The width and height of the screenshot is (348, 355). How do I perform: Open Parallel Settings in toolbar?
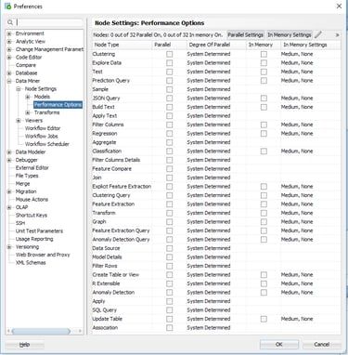click(x=246, y=35)
